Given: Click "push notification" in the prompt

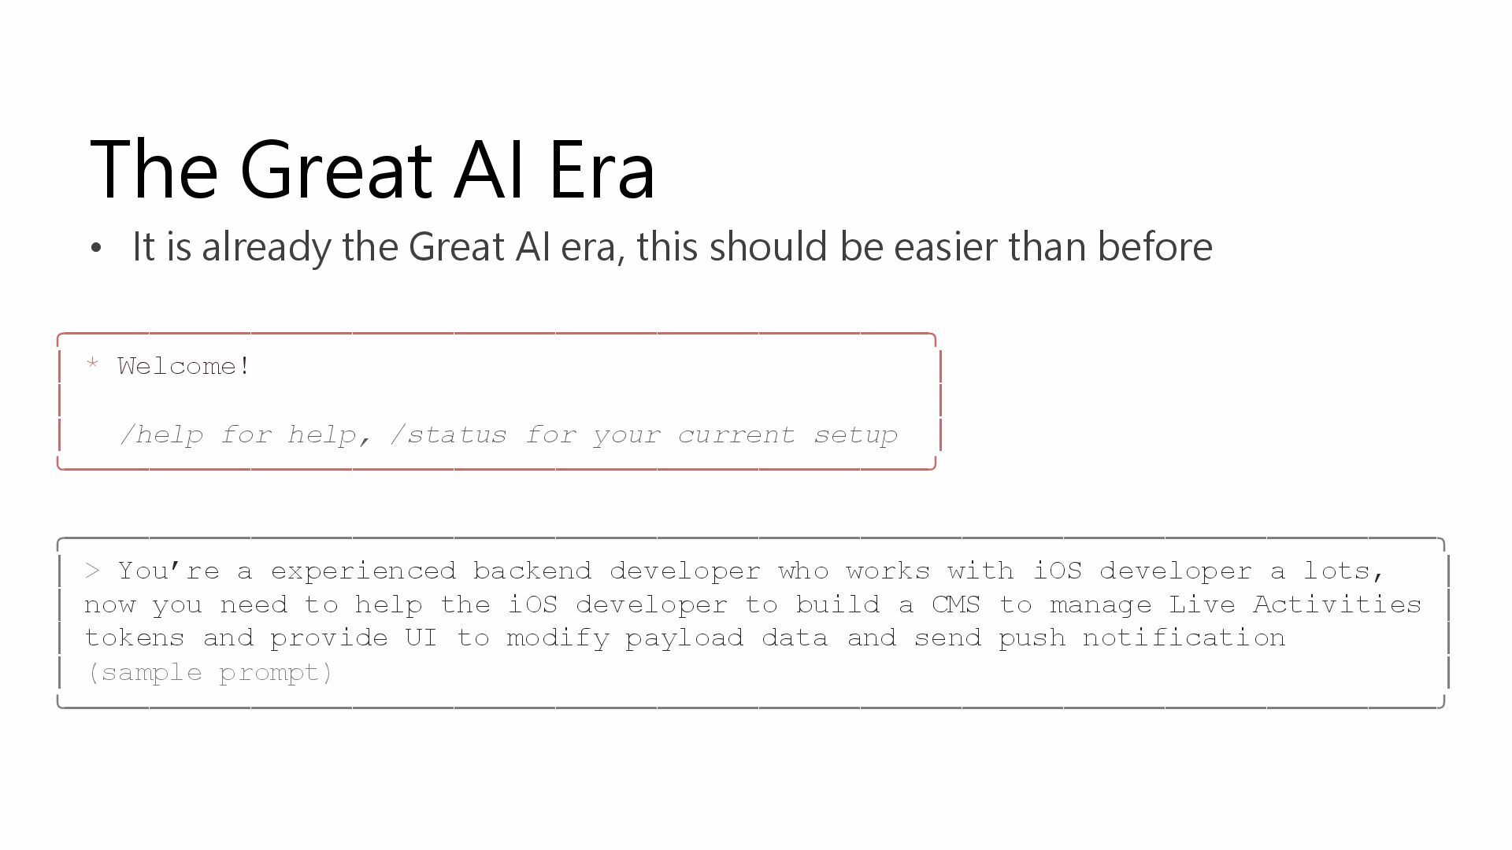Looking at the screenshot, I should pyautogui.click(x=1142, y=638).
